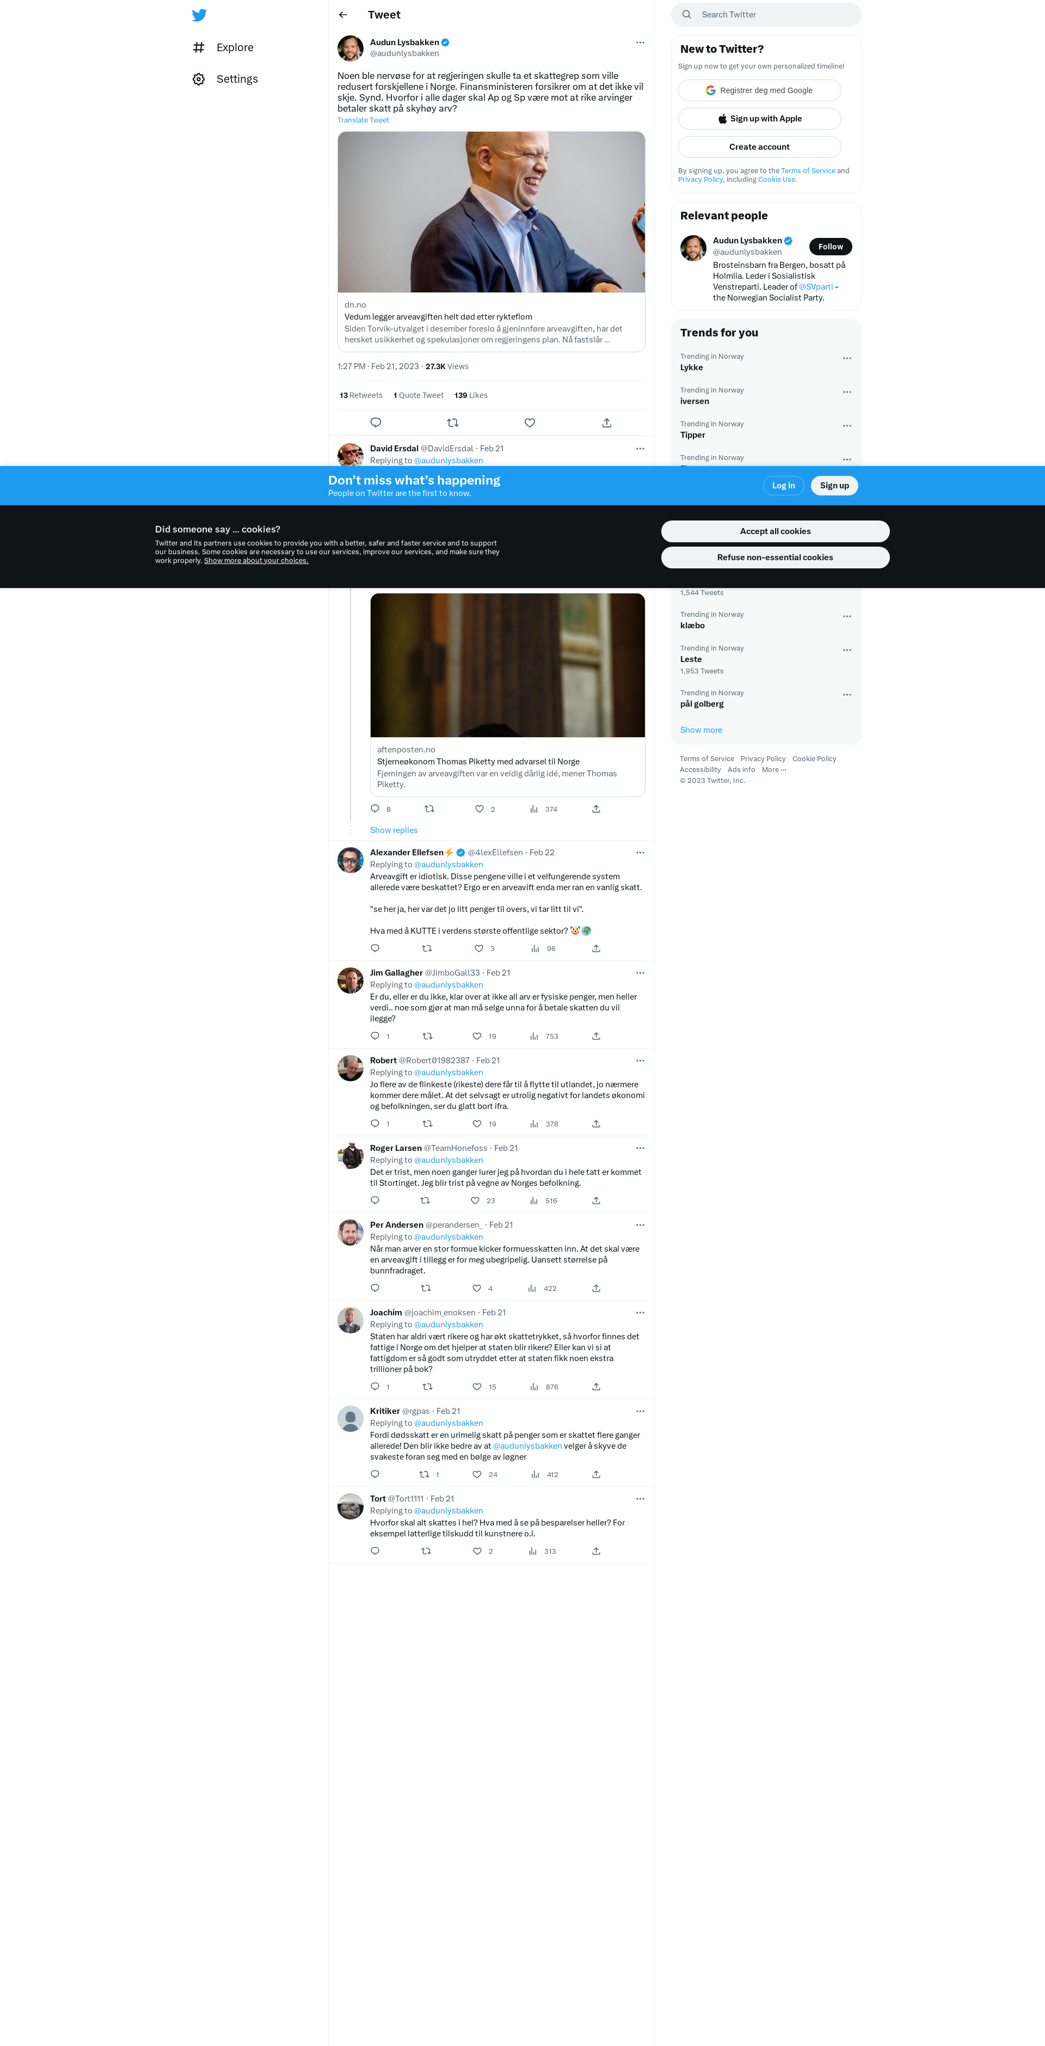Screen dimensions: 1045x2046
Task: Share Jim Gallagher's reply
Action: 597,1037
